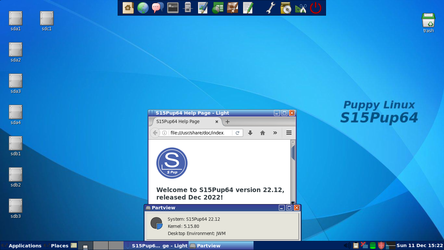Click the Welcome to S15Pup64 heading
The height and width of the screenshot is (250, 444).
click(x=220, y=194)
